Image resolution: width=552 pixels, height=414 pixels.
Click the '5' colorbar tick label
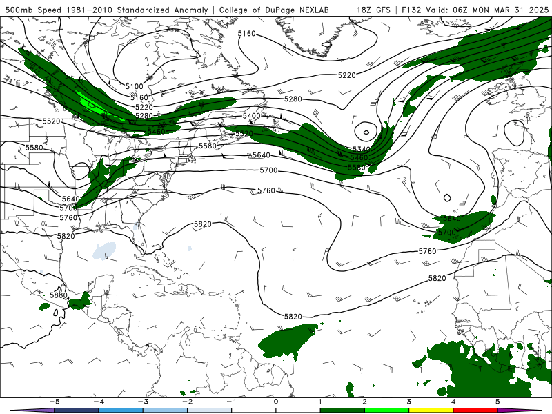point(497,402)
